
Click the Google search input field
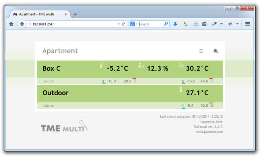click(151, 24)
